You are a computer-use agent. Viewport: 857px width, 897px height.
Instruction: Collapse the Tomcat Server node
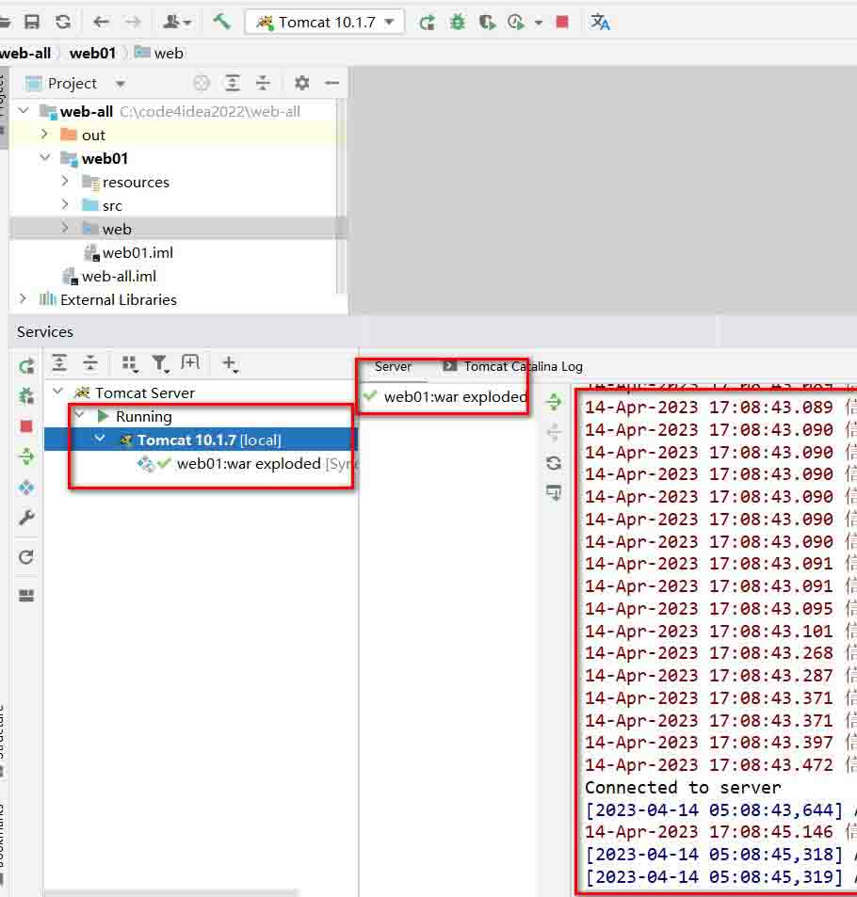click(57, 392)
